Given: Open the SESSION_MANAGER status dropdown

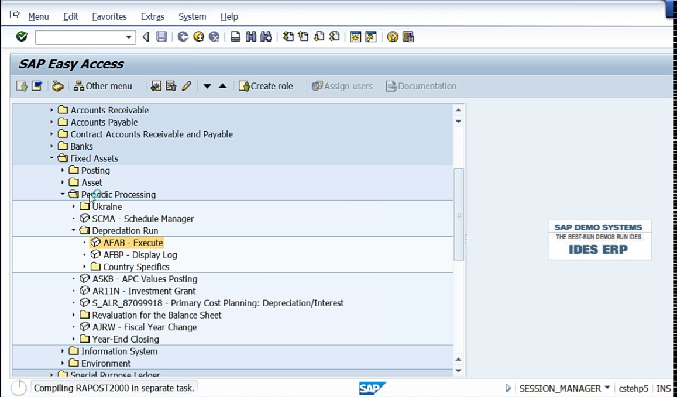Looking at the screenshot, I should 607,388.
